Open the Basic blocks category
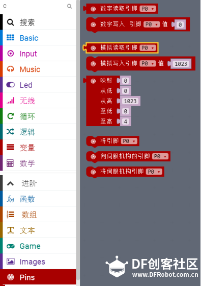Image resolution: width=201 pixels, height=286 pixels. click(x=38, y=38)
